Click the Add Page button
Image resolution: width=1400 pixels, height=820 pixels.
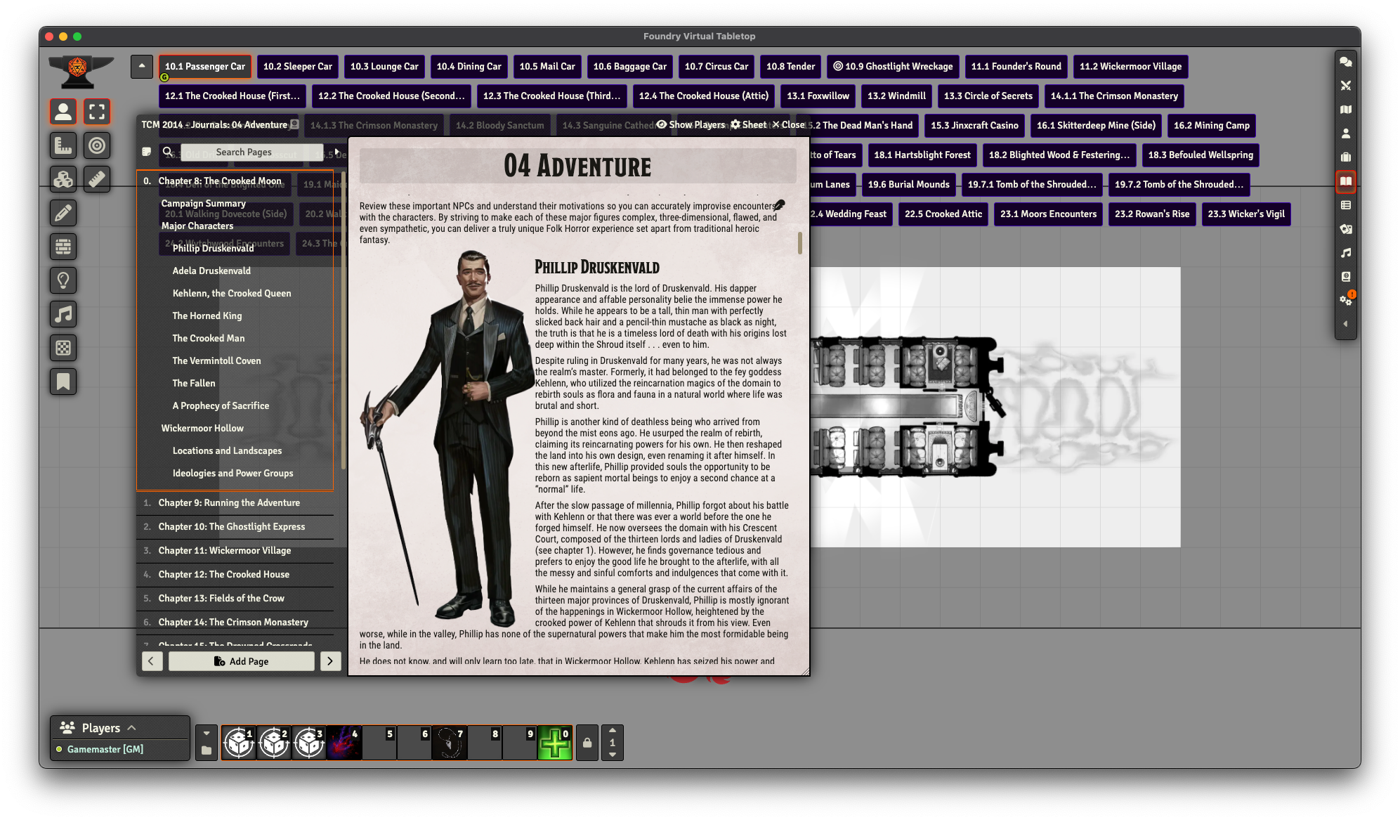(x=241, y=661)
